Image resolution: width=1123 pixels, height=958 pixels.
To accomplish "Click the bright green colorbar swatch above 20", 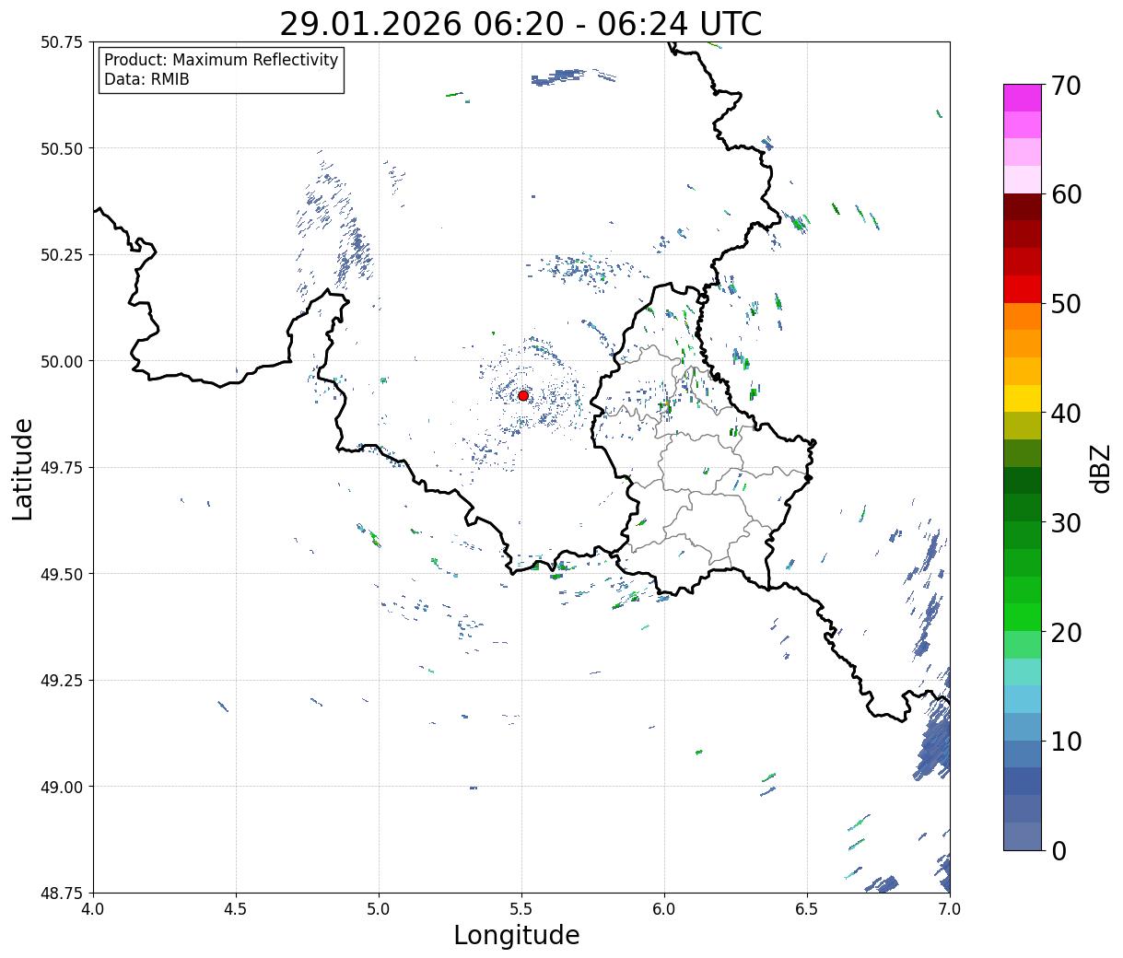I will [1023, 617].
